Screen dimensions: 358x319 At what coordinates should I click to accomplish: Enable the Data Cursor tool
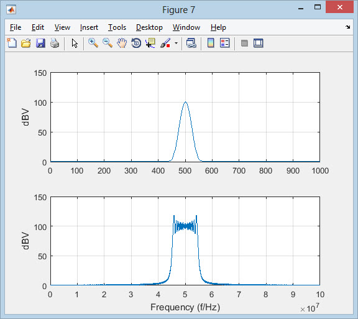click(x=150, y=43)
